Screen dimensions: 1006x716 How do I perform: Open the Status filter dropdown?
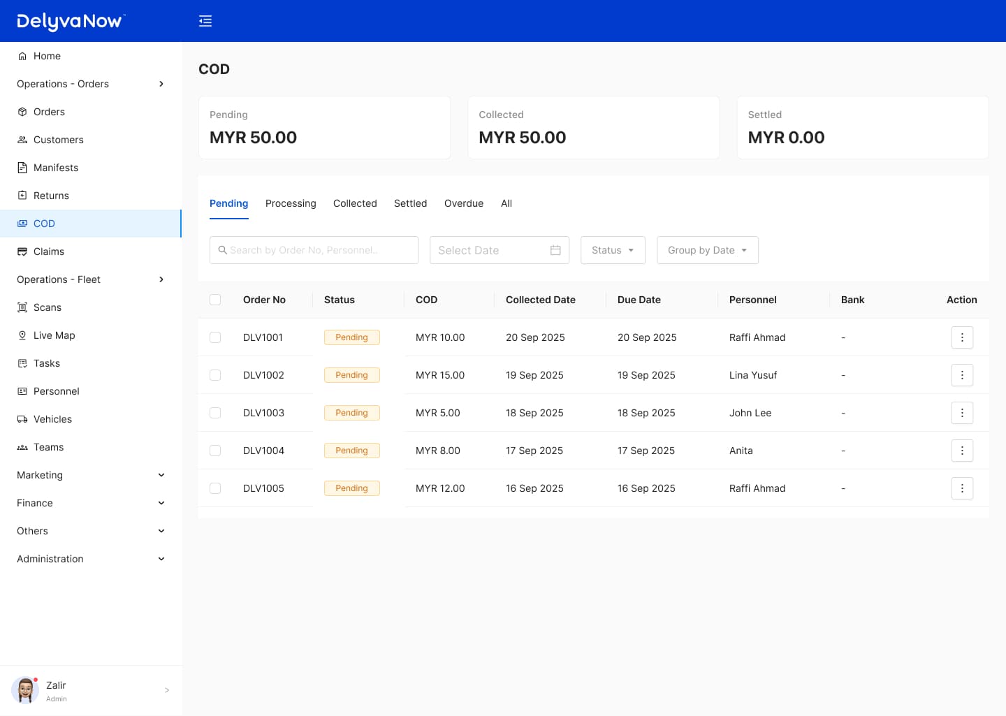pos(613,250)
